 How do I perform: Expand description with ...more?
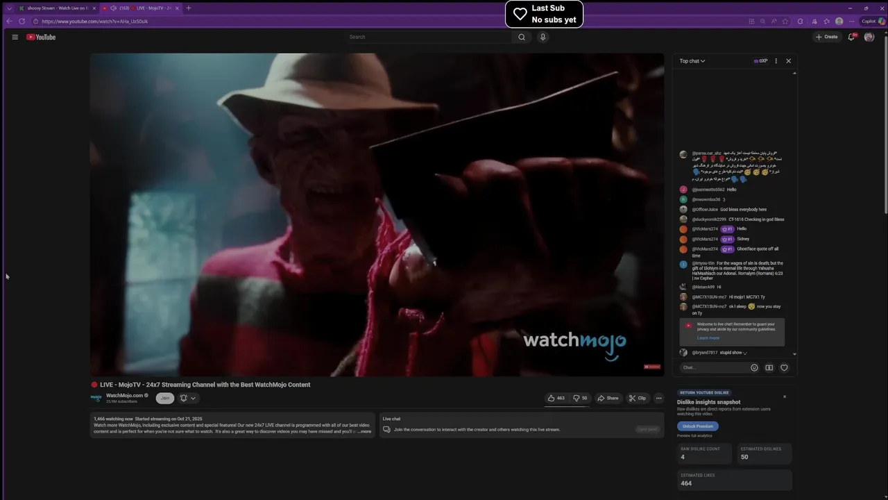coord(364,431)
